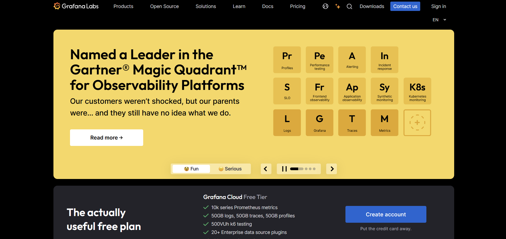This screenshot has height=239, width=506.
Task: Click '20+ Enterprise data source plugins'
Action: [x=249, y=232]
